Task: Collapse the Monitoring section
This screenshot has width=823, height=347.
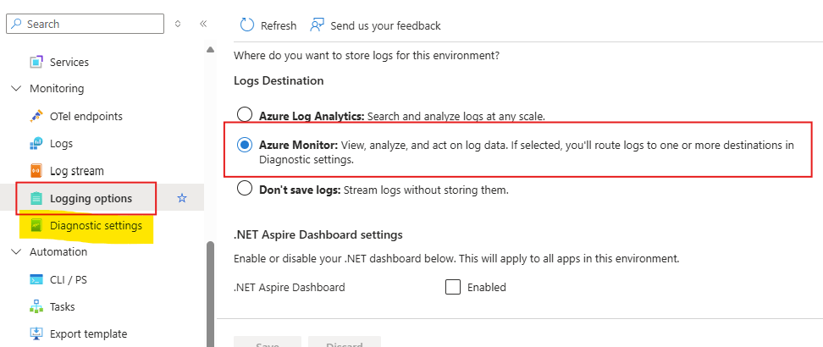Action: 16,88
